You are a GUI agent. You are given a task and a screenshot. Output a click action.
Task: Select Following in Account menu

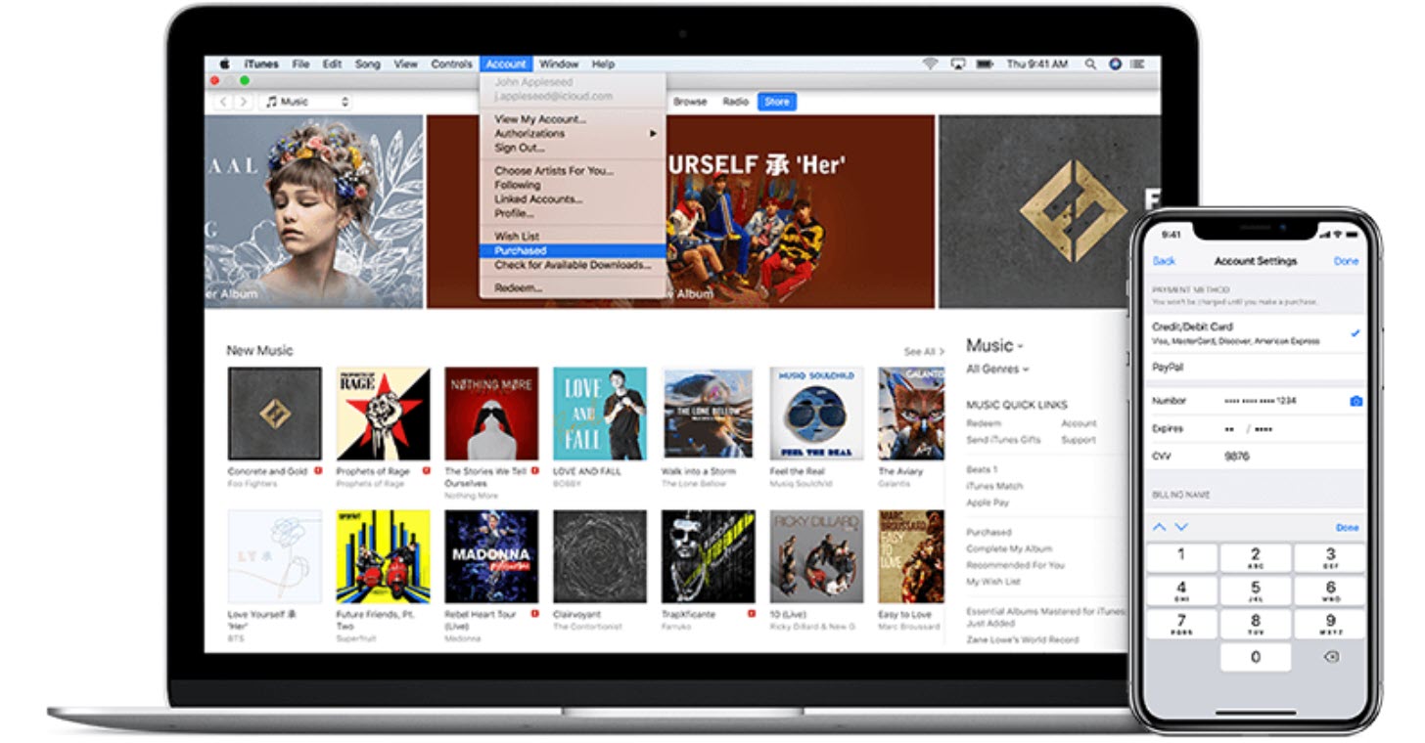(573, 185)
